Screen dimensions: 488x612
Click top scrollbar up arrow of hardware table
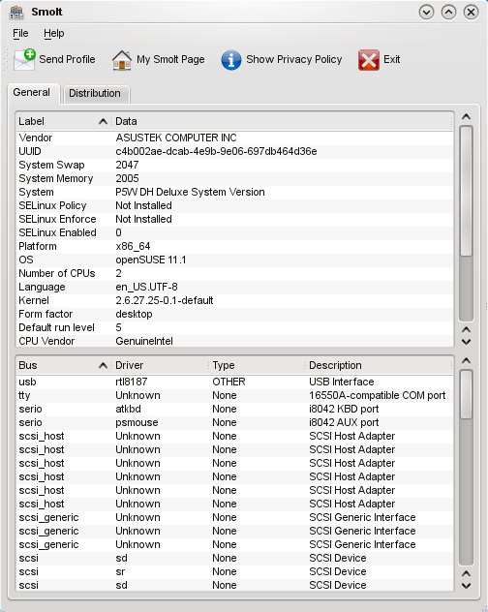tap(466, 117)
